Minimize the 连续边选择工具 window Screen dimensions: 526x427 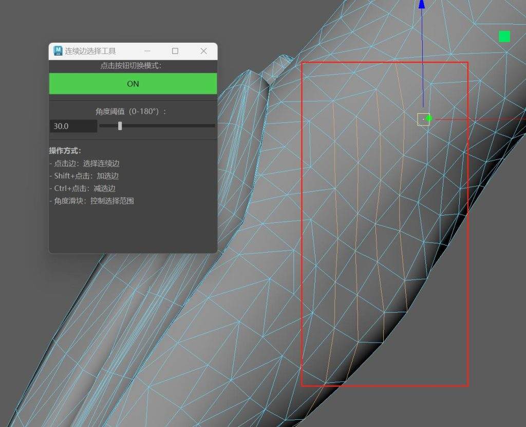147,51
